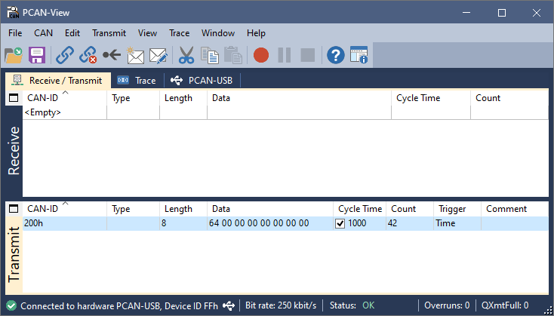Edit message via envelope with pencil icon
554x316 pixels.
tap(159, 56)
